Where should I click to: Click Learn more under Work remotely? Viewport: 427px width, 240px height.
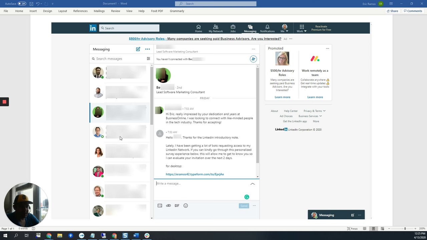click(x=315, y=97)
